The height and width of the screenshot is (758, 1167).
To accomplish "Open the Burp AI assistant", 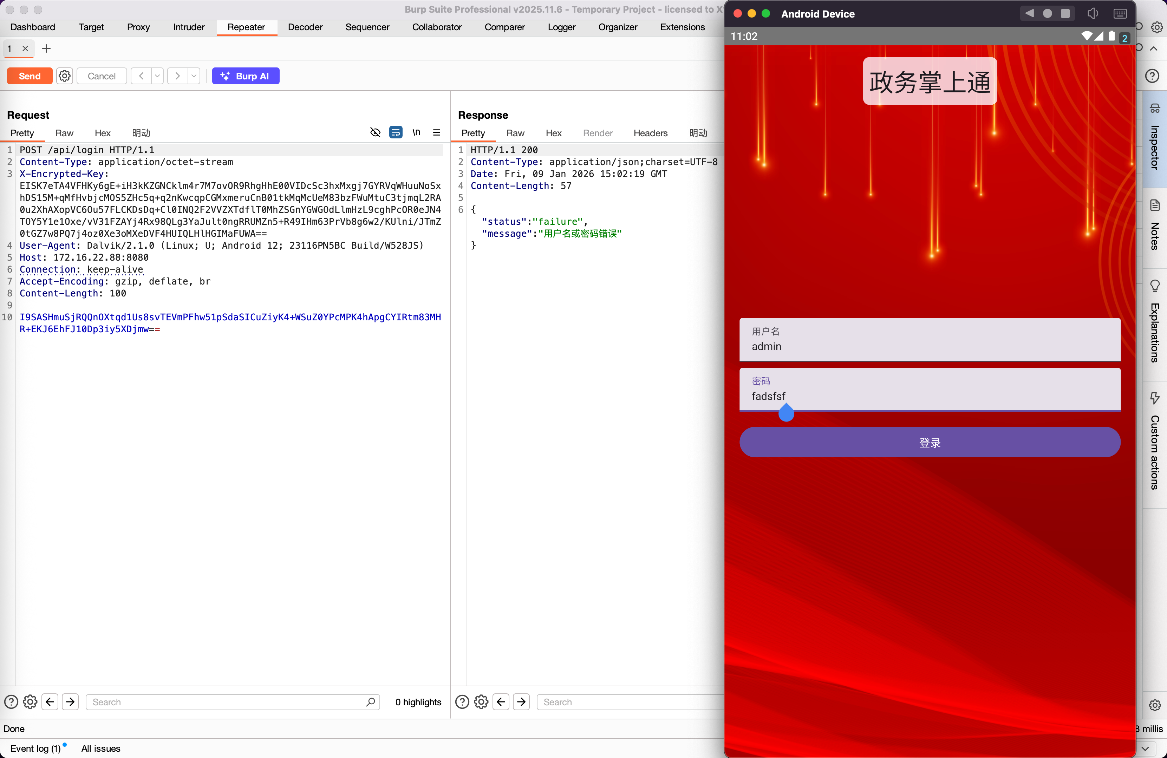I will tap(245, 76).
